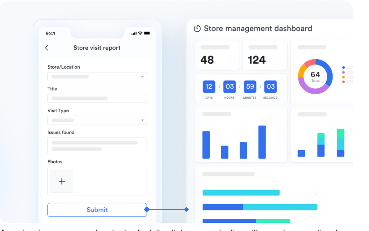
Task: Click the clock icon beside Store management dashboard
Action: (197, 29)
